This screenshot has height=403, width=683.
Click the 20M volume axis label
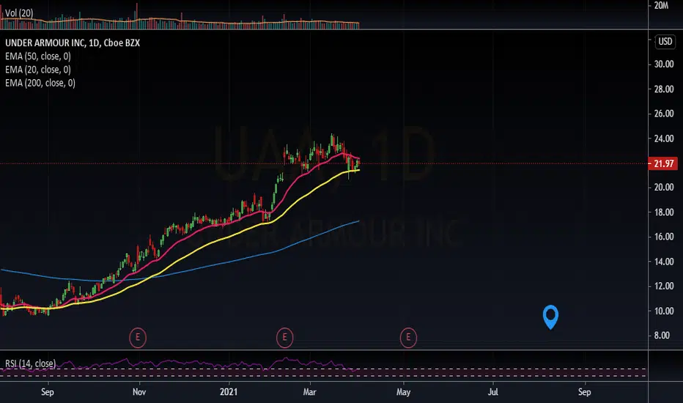coord(661,5)
